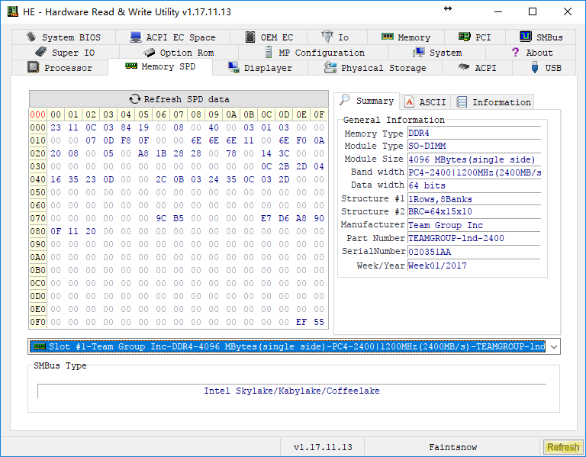
Task: Click the Part Number field value
Action: pyautogui.click(x=473, y=238)
